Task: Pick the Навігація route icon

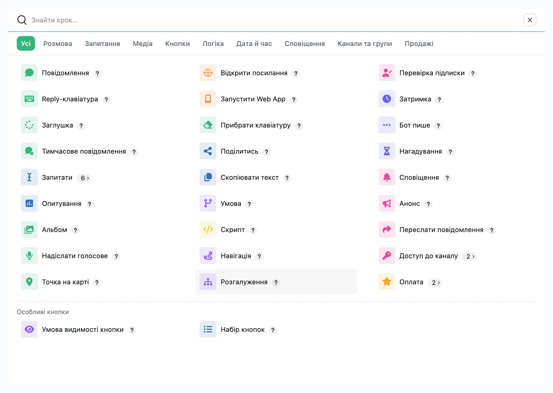Action: tap(208, 256)
